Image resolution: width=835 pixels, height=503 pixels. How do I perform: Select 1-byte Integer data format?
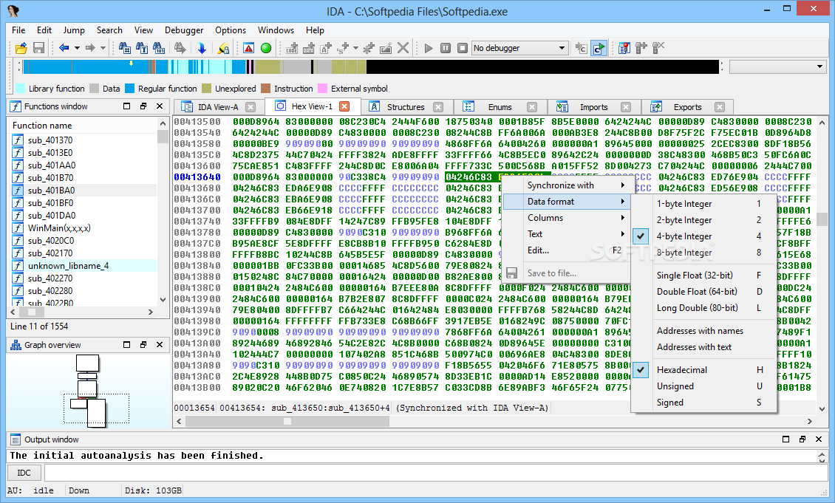704,204
